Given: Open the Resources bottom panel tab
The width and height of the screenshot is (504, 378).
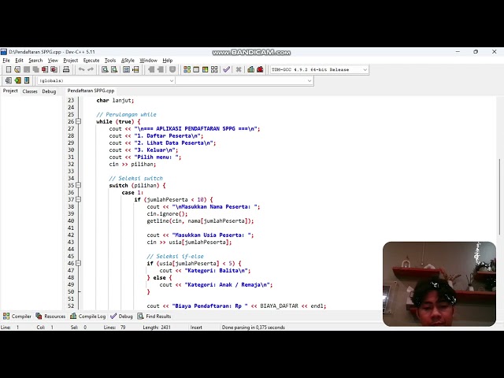Looking at the screenshot, I should [x=50, y=317].
